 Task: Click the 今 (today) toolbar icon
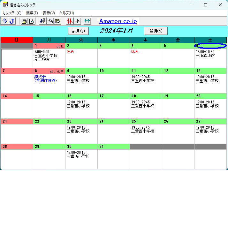click(4, 21)
